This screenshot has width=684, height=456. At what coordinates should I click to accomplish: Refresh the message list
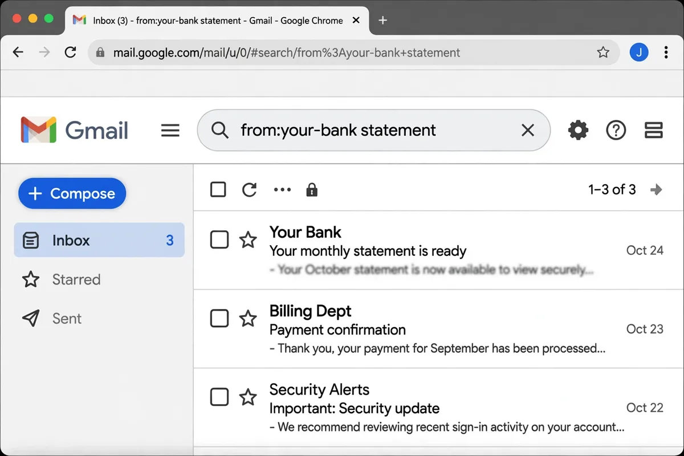(249, 190)
